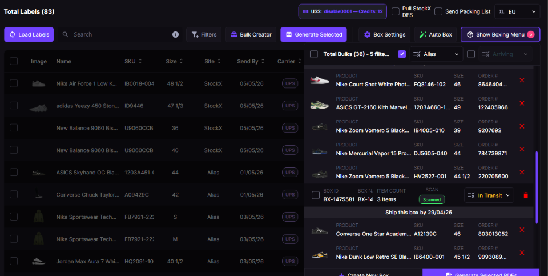Click Load Labels button
This screenshot has width=548, height=276.
point(29,35)
